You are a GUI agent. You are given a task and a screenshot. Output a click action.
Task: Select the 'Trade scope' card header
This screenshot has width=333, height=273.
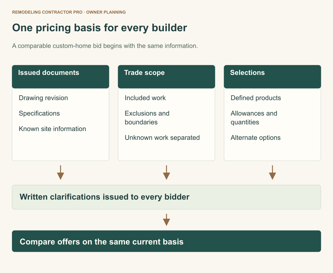tap(166, 77)
